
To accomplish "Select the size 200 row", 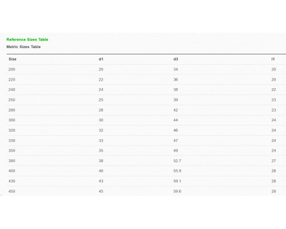I will point(146,69).
